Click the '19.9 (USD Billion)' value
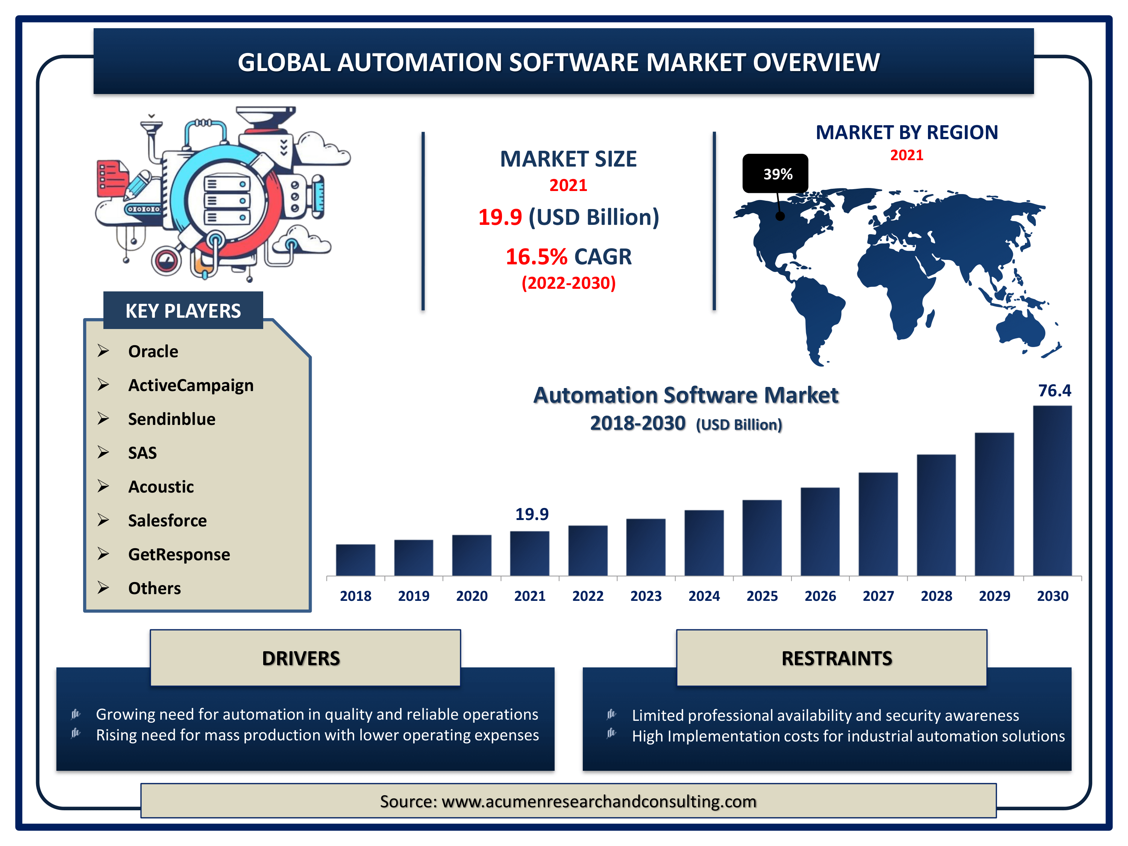Viewport: 1128px width, 846px height. (569, 217)
